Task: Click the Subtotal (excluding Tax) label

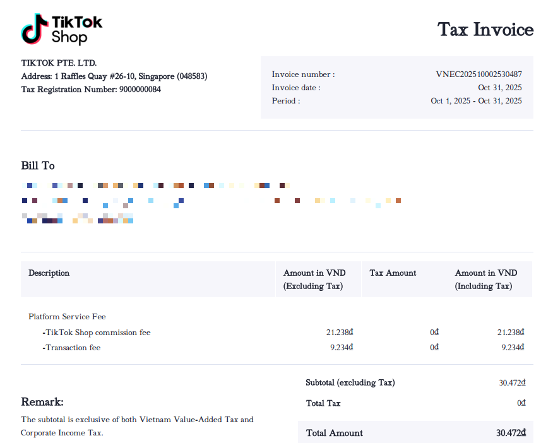Action: [350, 382]
